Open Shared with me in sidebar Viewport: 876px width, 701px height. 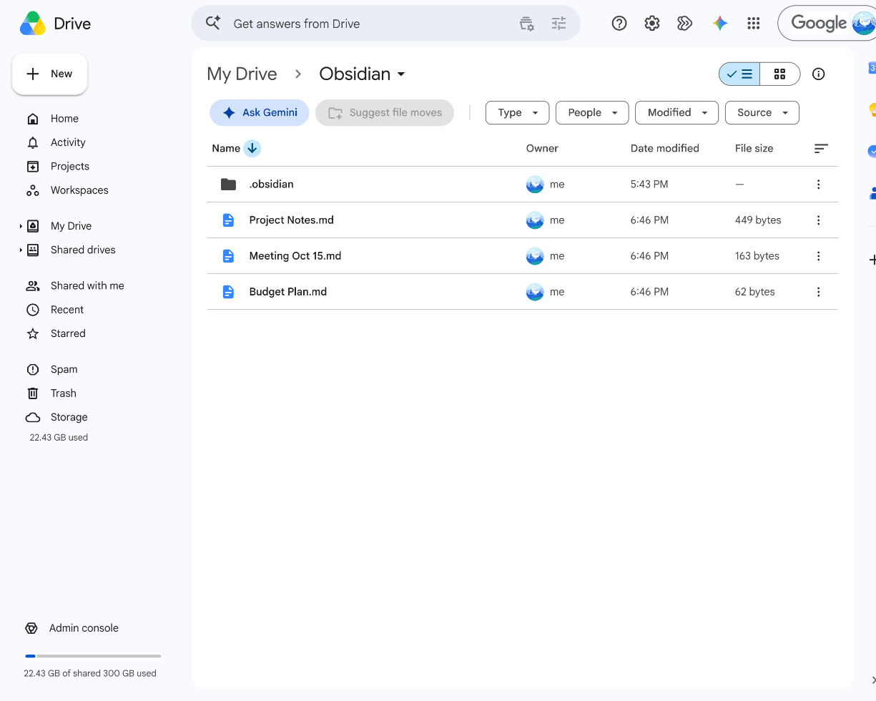[x=87, y=285]
